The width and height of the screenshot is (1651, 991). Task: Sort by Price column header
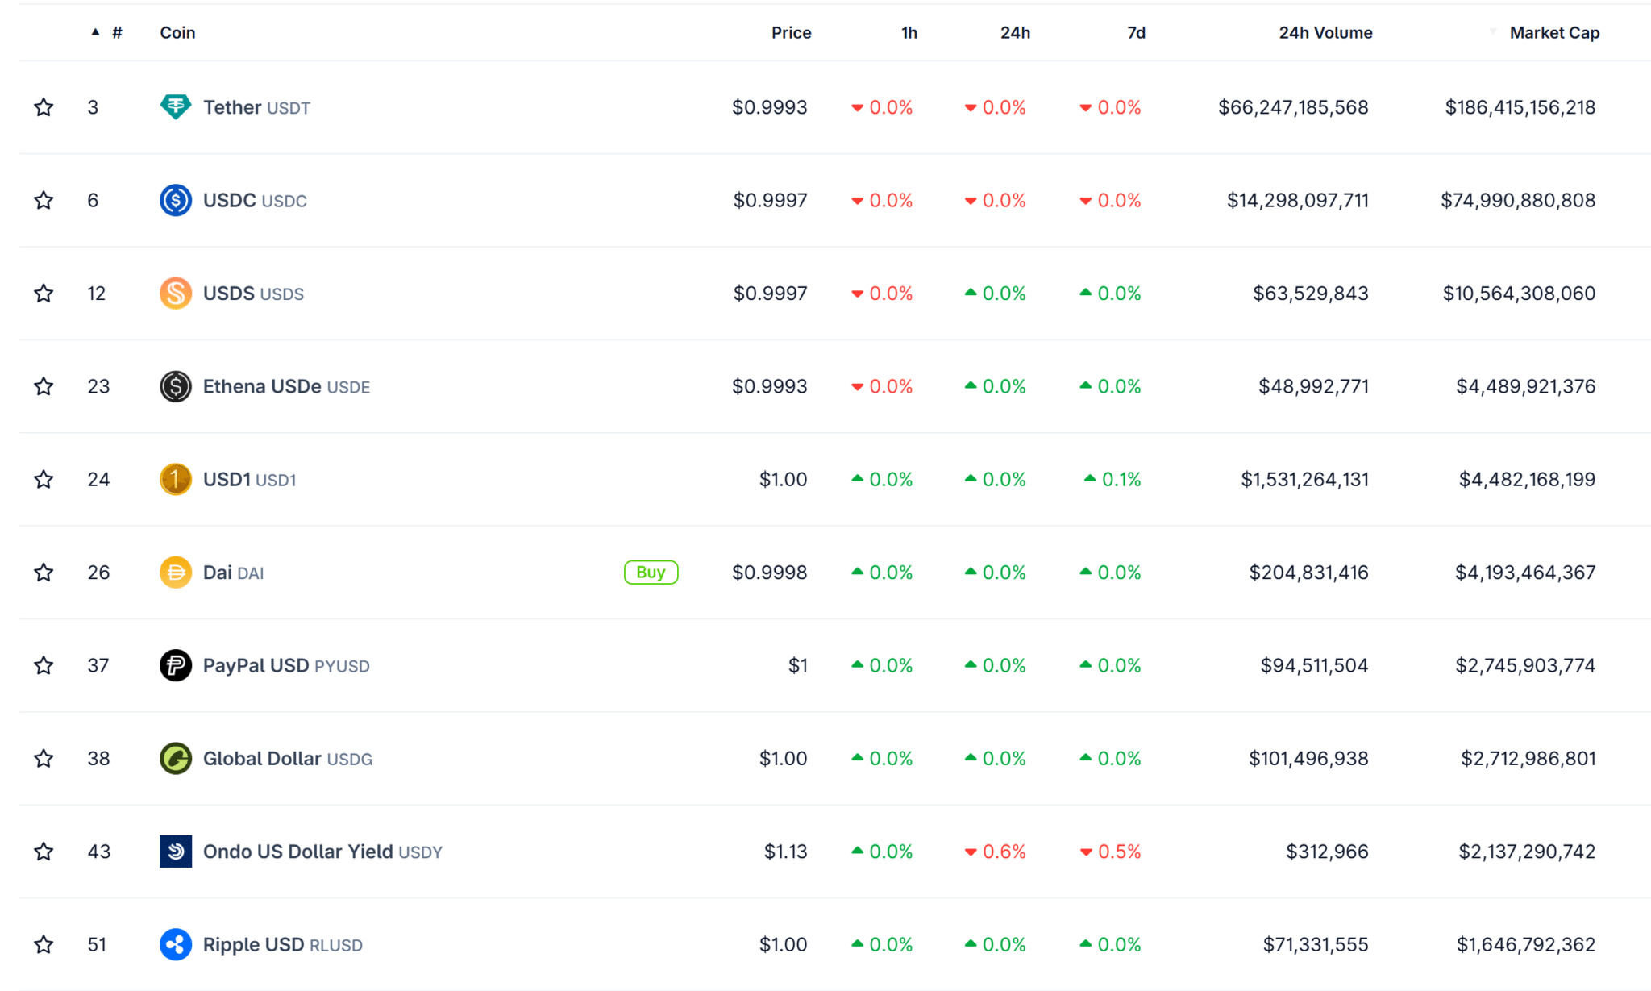coord(791,32)
